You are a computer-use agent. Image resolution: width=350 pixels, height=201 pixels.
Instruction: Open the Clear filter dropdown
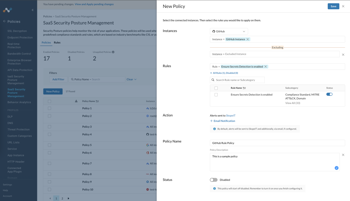pyautogui.click(x=131, y=79)
